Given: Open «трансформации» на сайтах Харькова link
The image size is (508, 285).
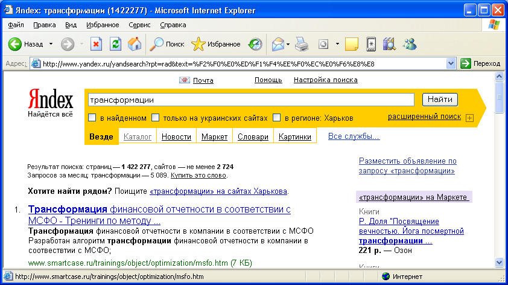Looking at the screenshot, I should pos(218,191).
